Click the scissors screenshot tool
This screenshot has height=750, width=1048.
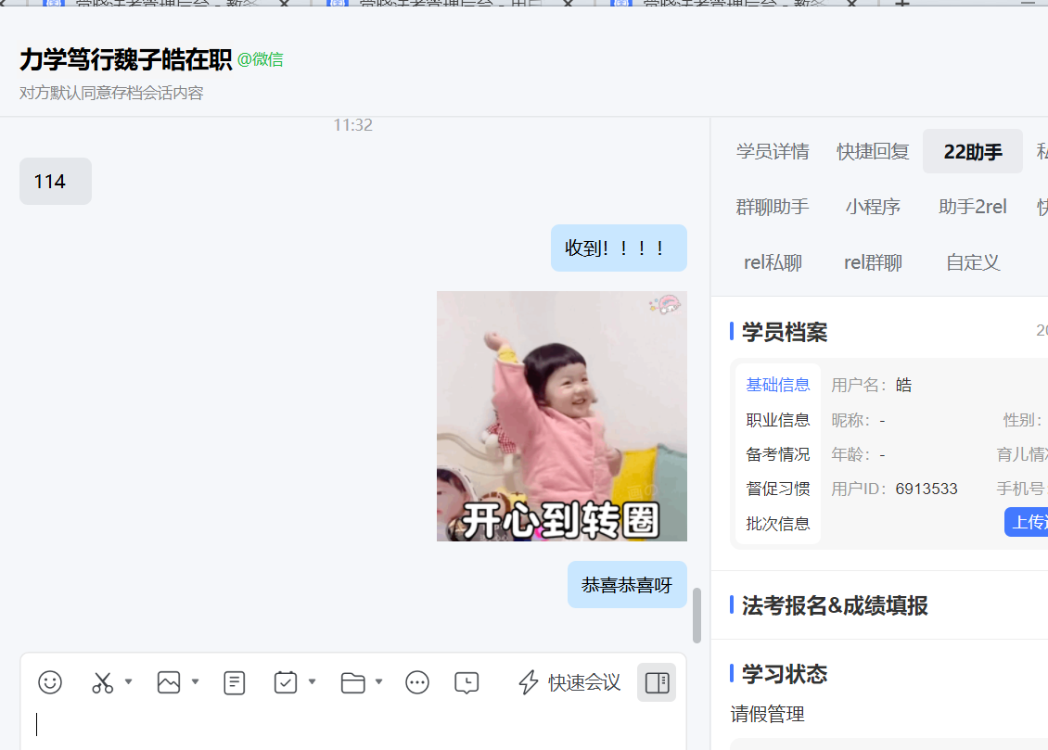click(102, 682)
